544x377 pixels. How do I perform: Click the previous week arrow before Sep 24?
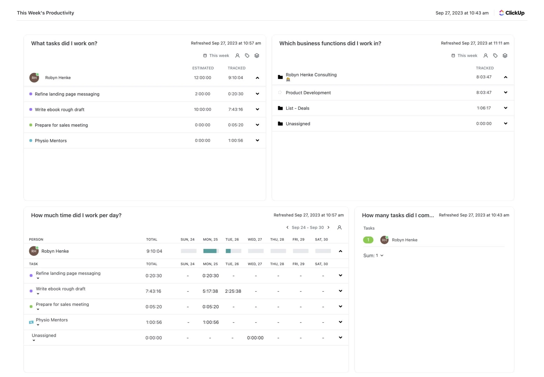coord(287,227)
